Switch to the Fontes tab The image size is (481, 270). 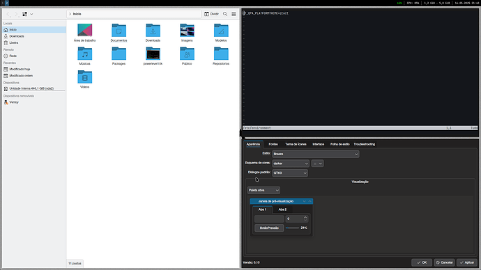point(273,144)
